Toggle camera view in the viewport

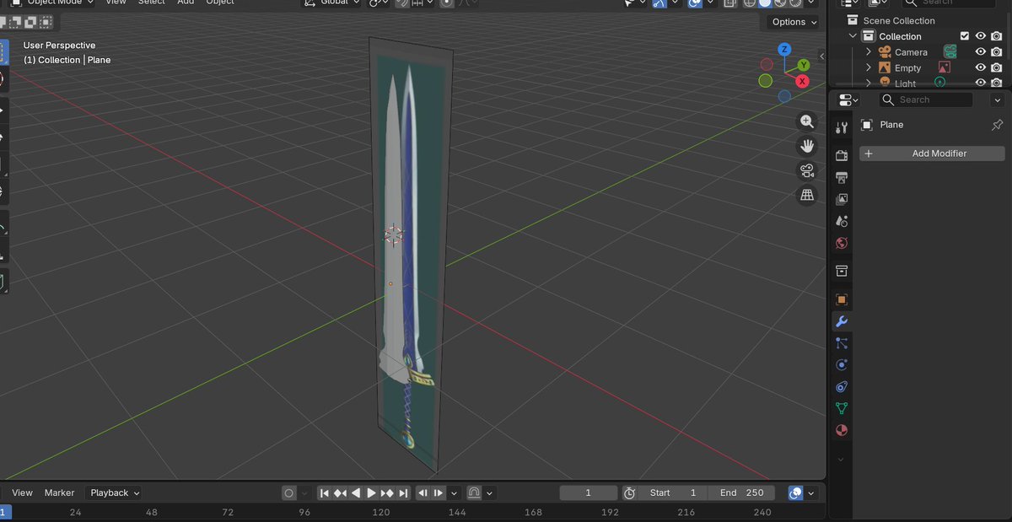(807, 171)
